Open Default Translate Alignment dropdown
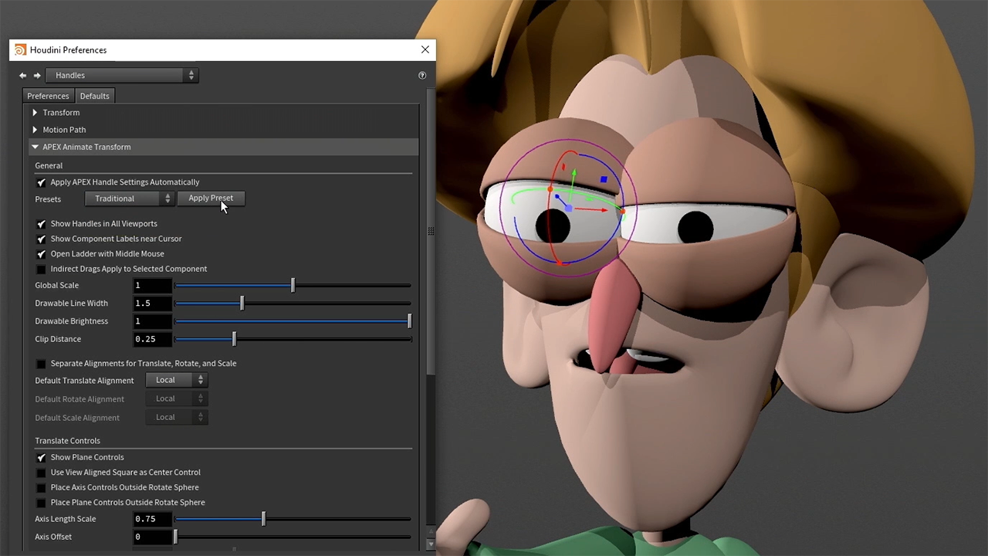 coord(177,380)
